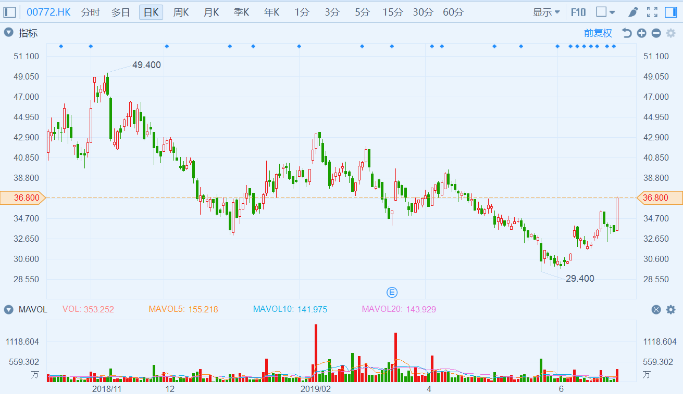Open the chart layout square dropdown

605,12
